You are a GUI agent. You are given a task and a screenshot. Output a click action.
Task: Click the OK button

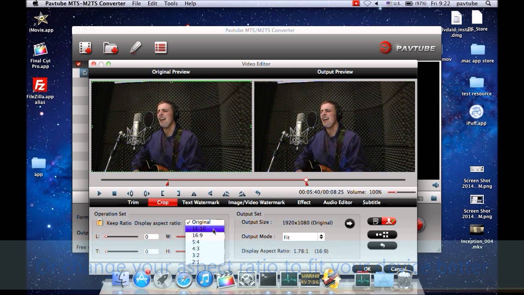[367, 269]
